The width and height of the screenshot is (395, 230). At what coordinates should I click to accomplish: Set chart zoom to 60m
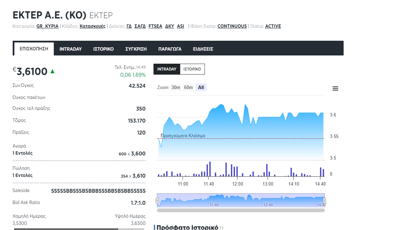click(x=188, y=87)
